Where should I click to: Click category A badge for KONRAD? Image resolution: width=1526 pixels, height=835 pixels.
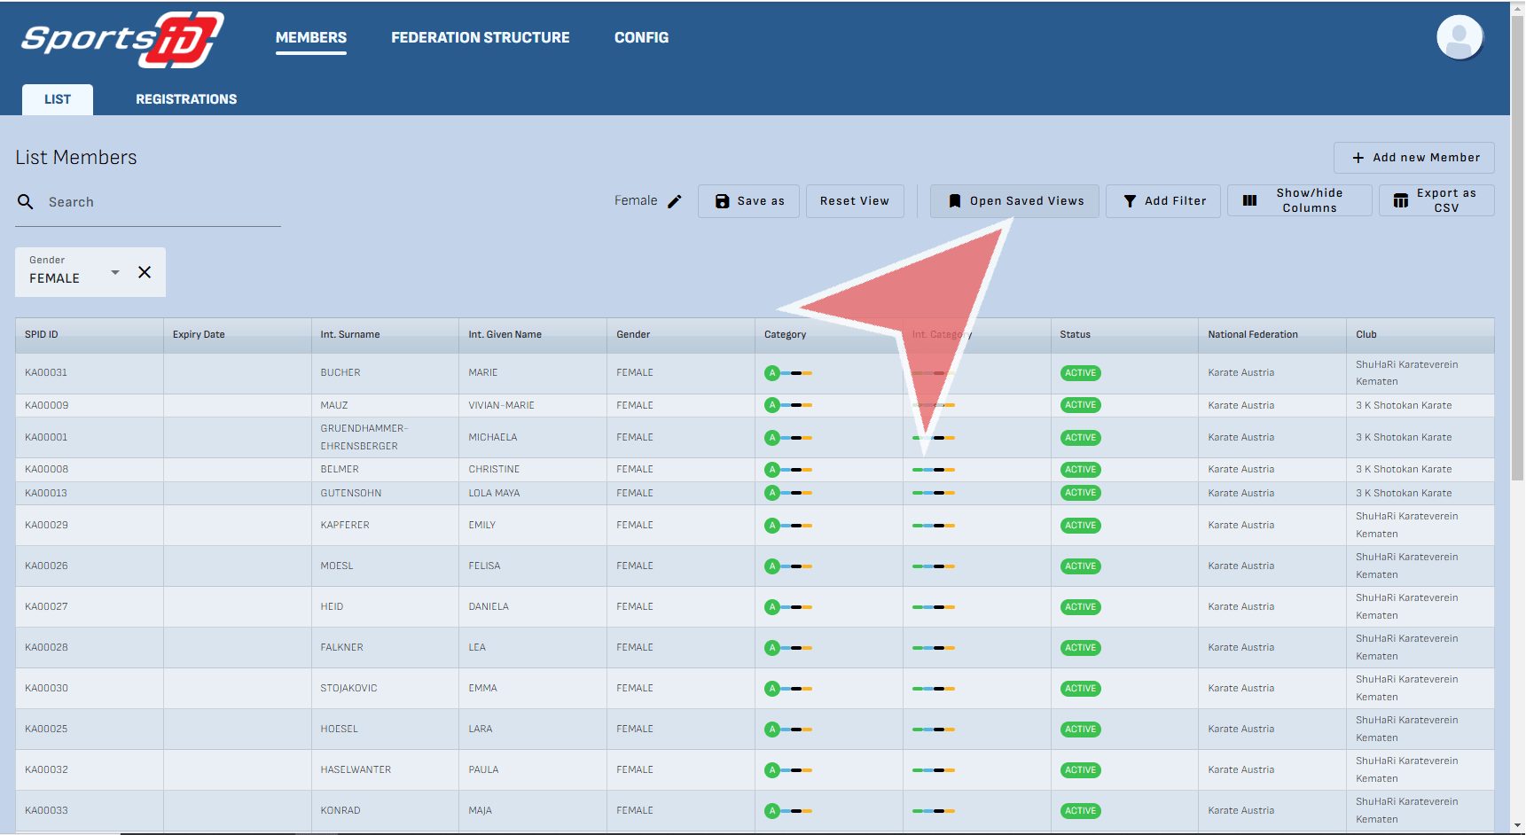click(x=772, y=810)
